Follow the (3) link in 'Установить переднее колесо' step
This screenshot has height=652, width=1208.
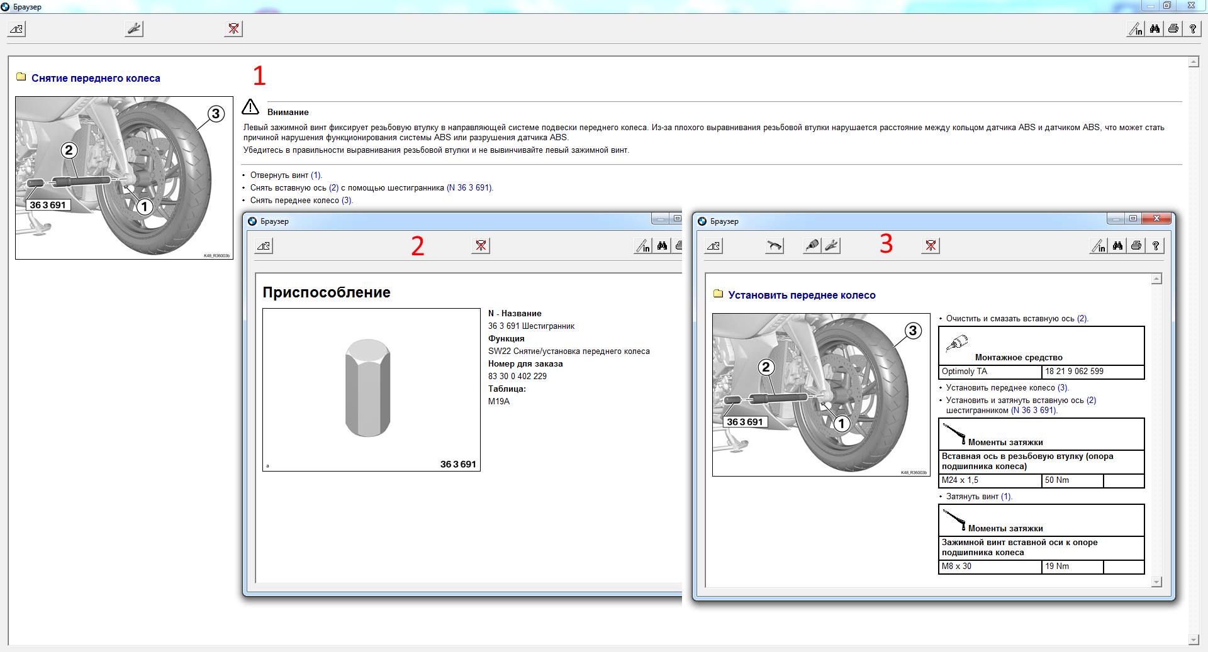1063,388
